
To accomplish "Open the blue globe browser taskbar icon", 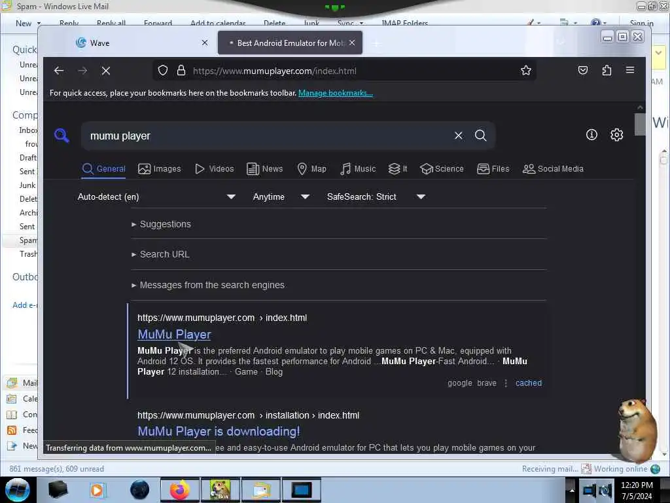I will (x=139, y=490).
